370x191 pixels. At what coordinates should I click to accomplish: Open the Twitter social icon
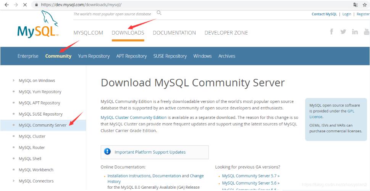(x=343, y=32)
